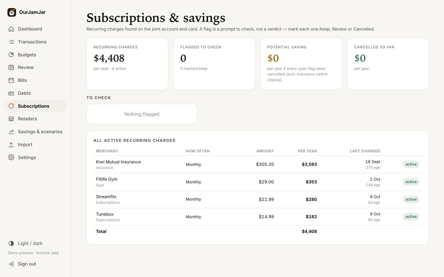Click the OurJamJar logo icon

pos(12,12)
